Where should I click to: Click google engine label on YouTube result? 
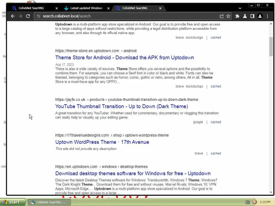198,122
